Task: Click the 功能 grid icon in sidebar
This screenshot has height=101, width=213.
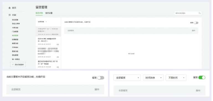Action: (9, 15)
